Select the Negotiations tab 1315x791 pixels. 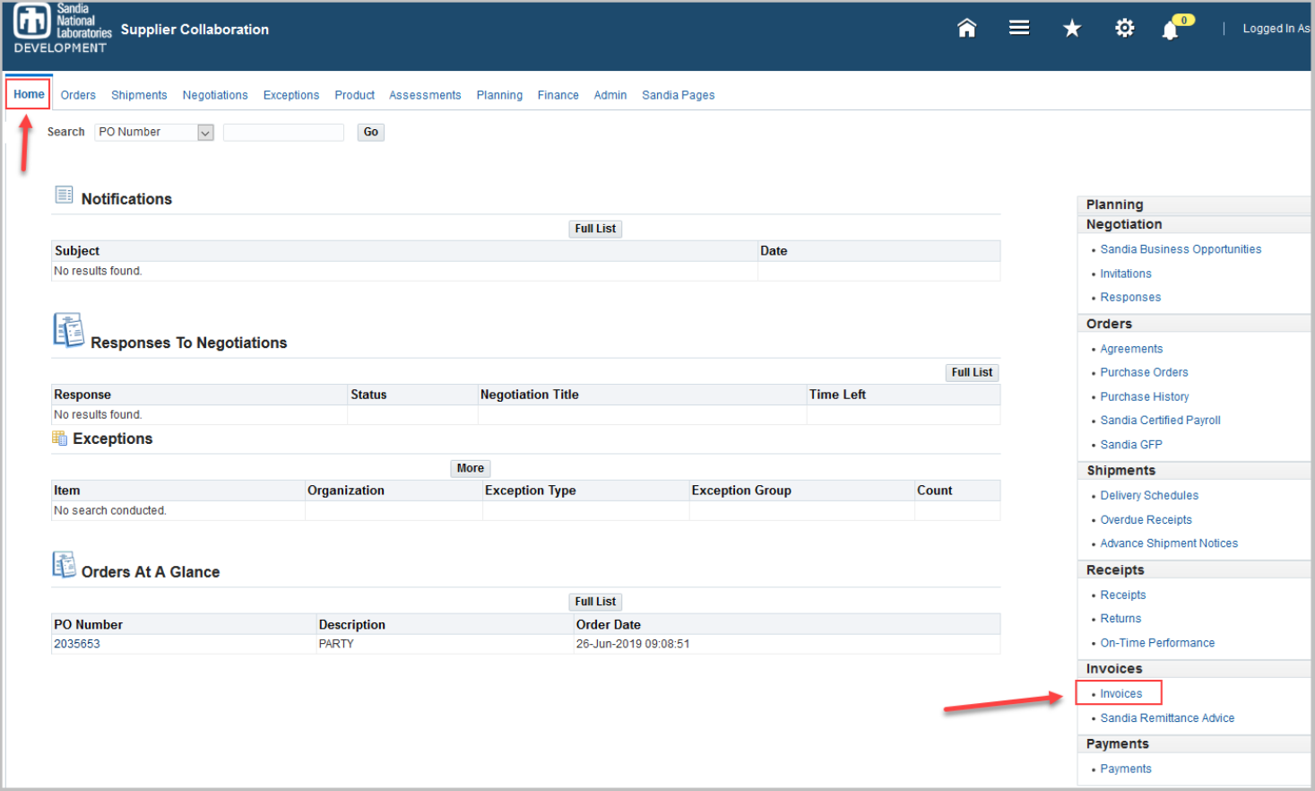(x=215, y=95)
